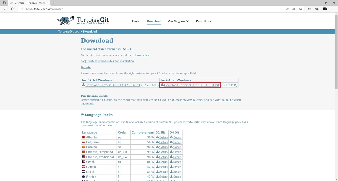The width and height of the screenshot is (338, 181).
Task: Switch to the Download – TortoiseGit browser tab
Action: tap(29, 3)
